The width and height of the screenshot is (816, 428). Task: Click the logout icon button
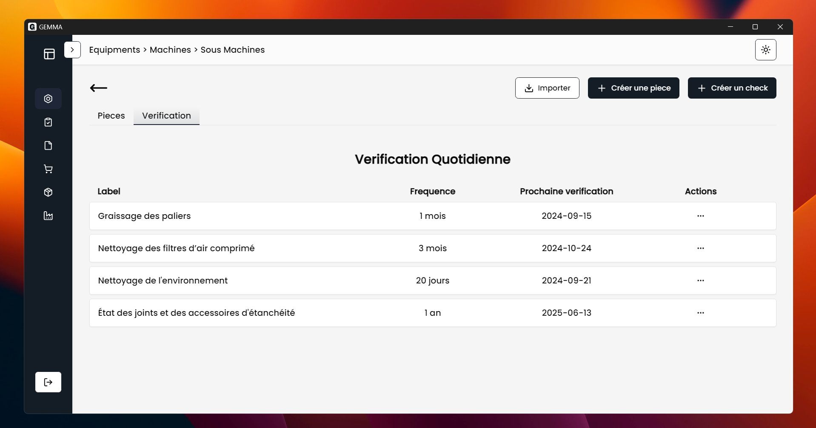coord(48,382)
